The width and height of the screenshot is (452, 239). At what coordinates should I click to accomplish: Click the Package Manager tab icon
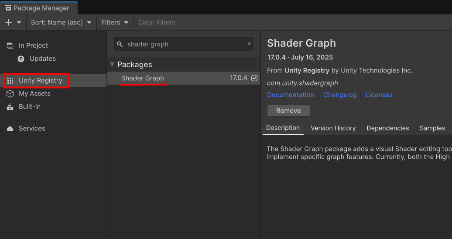point(8,8)
